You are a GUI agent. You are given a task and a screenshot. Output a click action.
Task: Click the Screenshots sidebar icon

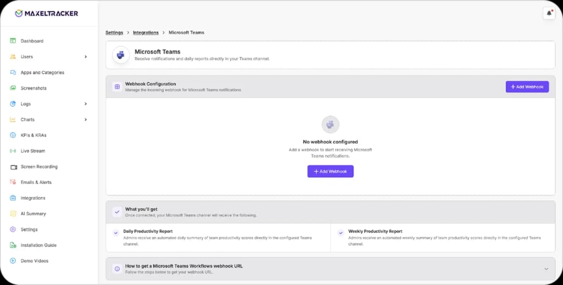(13, 88)
